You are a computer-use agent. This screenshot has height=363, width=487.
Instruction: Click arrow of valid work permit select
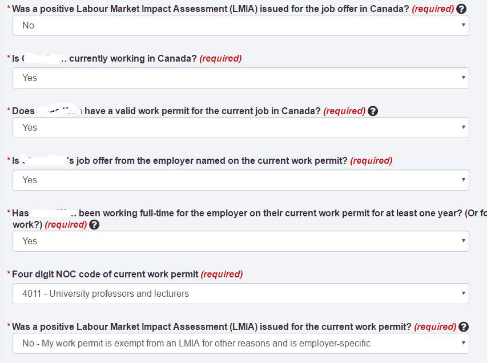tap(464, 127)
